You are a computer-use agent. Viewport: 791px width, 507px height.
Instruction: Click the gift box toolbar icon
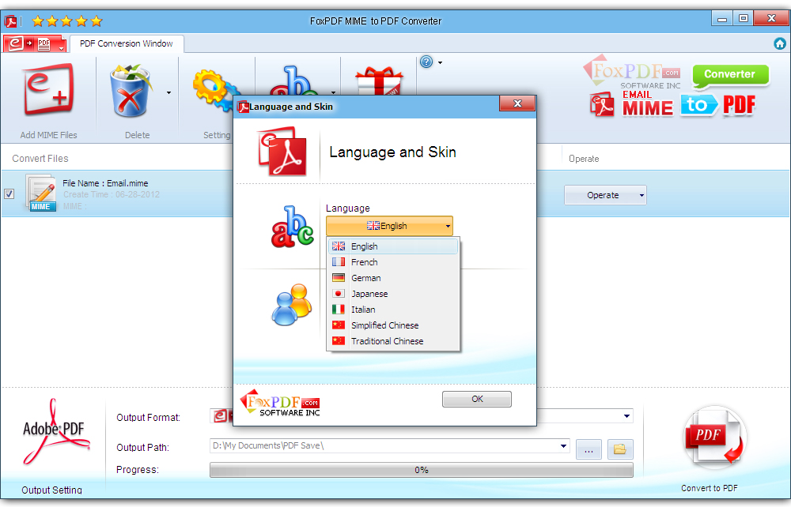click(379, 81)
